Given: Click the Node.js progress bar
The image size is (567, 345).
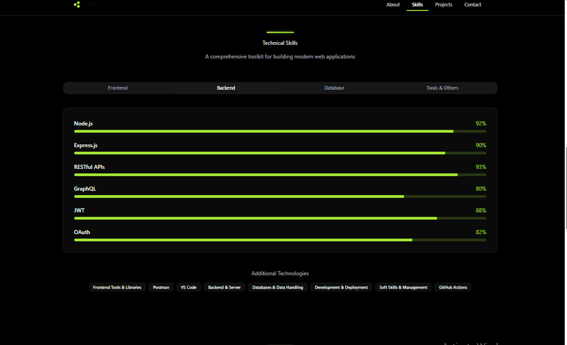Looking at the screenshot, I should (280, 131).
